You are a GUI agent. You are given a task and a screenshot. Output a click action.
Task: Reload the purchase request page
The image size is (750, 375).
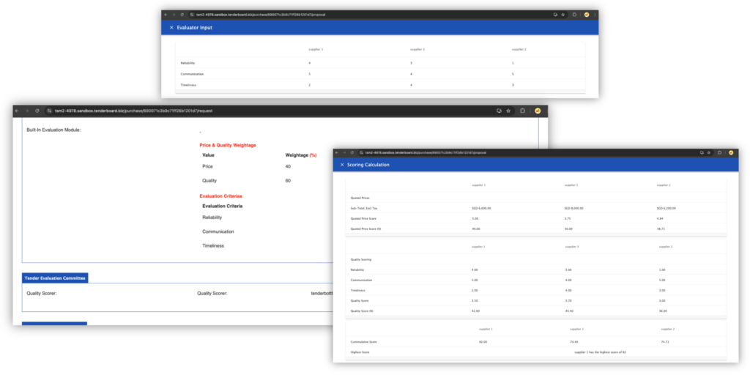point(38,111)
